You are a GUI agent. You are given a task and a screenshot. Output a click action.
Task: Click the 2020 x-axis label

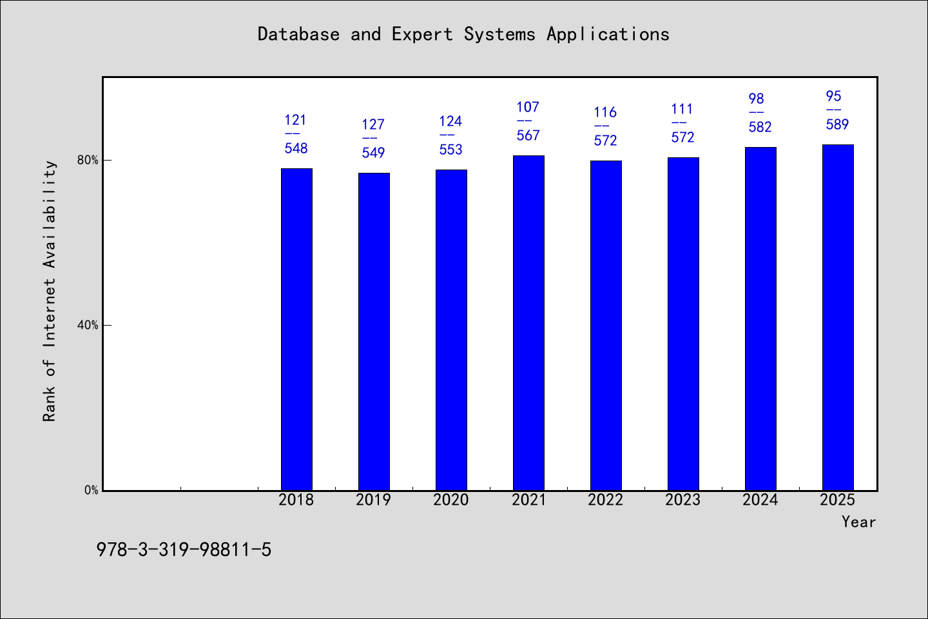pyautogui.click(x=451, y=500)
